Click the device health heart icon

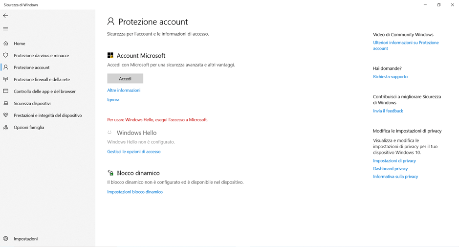point(5,115)
